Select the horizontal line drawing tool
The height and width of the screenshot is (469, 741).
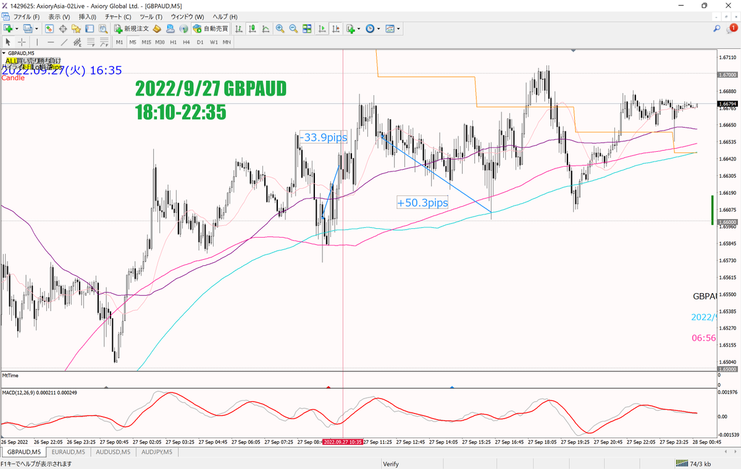coord(51,42)
